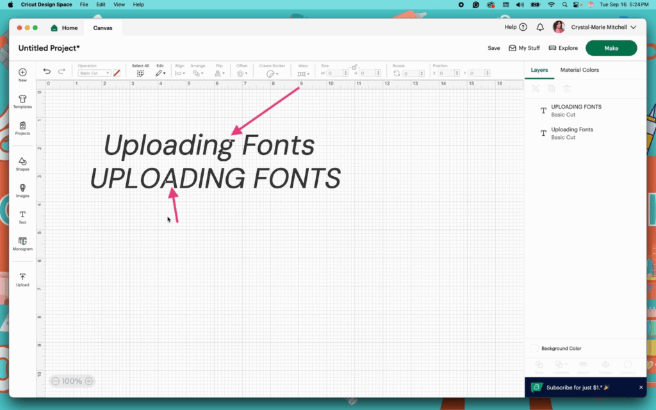Open the Operation Basic Cut dropdown

point(94,73)
